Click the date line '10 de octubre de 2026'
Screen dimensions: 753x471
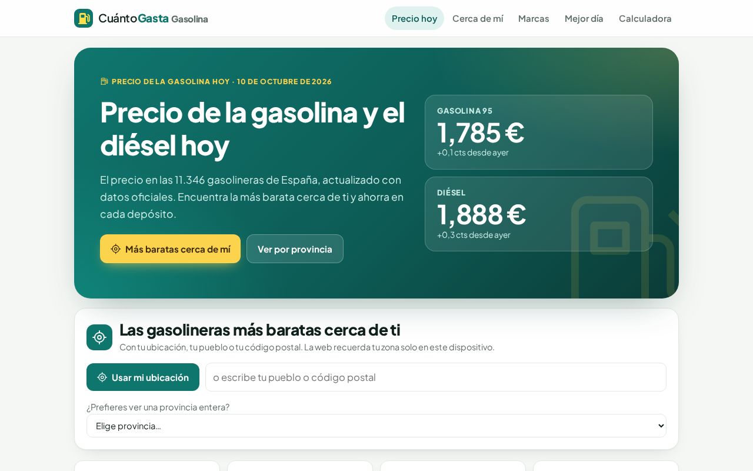(284, 81)
